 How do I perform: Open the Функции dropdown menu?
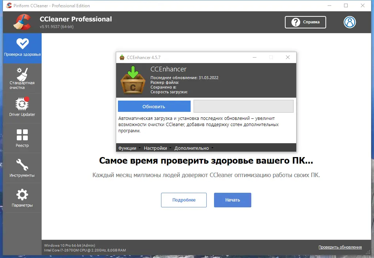click(x=129, y=148)
